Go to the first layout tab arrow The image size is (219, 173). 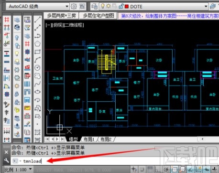tap(47, 139)
